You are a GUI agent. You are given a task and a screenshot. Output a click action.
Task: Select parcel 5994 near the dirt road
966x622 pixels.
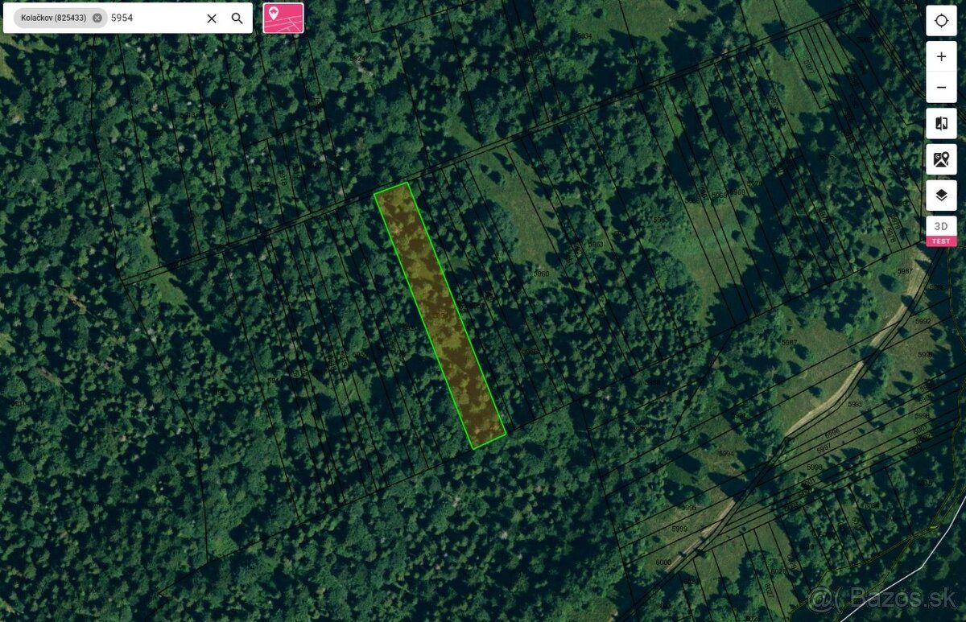pyautogui.click(x=727, y=454)
